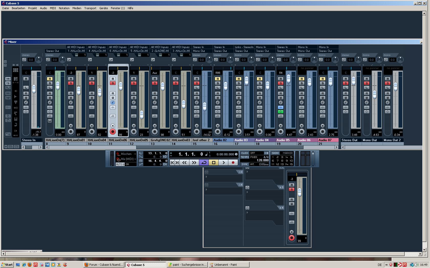Click the Stereo Out master fader handle
Screen dimensions: 430x268
[x=353, y=81]
